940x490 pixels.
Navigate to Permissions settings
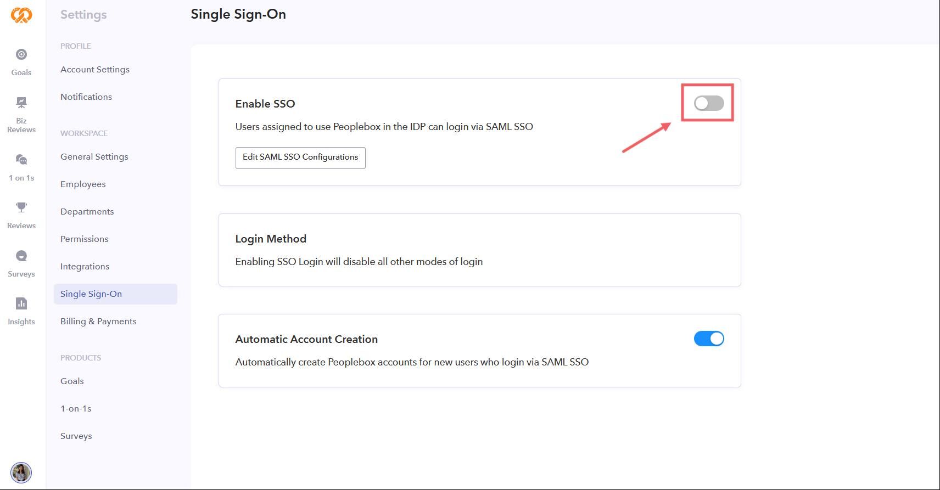click(x=85, y=239)
